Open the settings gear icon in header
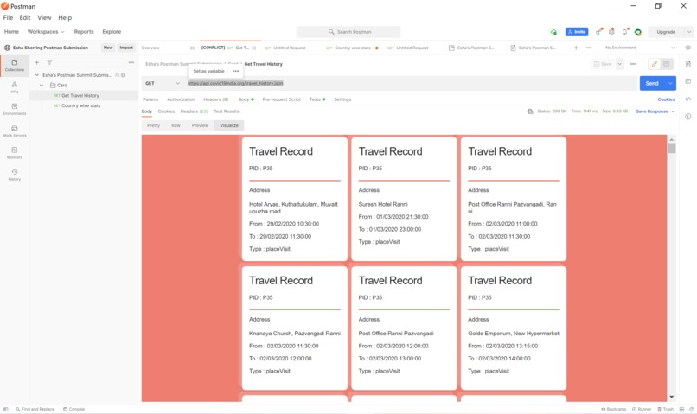Viewport: 697px width, 414px height. (x=611, y=31)
